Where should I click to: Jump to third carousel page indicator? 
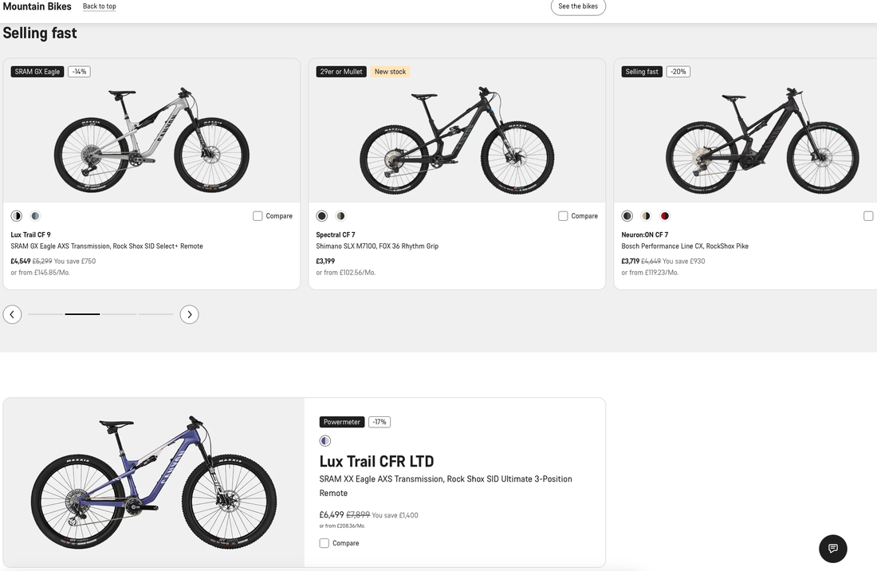tap(119, 314)
